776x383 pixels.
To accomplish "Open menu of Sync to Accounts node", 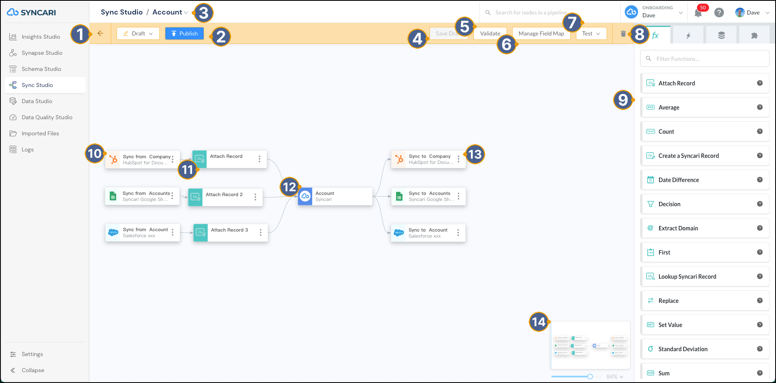I will [x=459, y=196].
